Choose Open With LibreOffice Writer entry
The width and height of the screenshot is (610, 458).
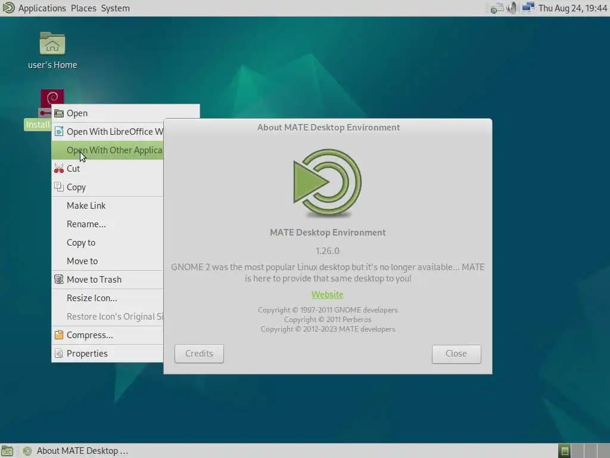click(107, 132)
